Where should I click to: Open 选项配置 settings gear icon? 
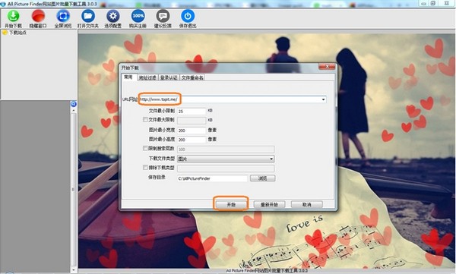(112, 16)
